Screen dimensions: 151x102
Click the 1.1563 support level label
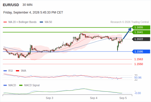pos(138,59)
